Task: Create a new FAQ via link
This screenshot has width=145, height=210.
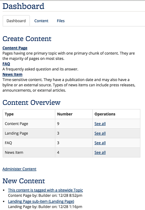Action: pos(6,64)
